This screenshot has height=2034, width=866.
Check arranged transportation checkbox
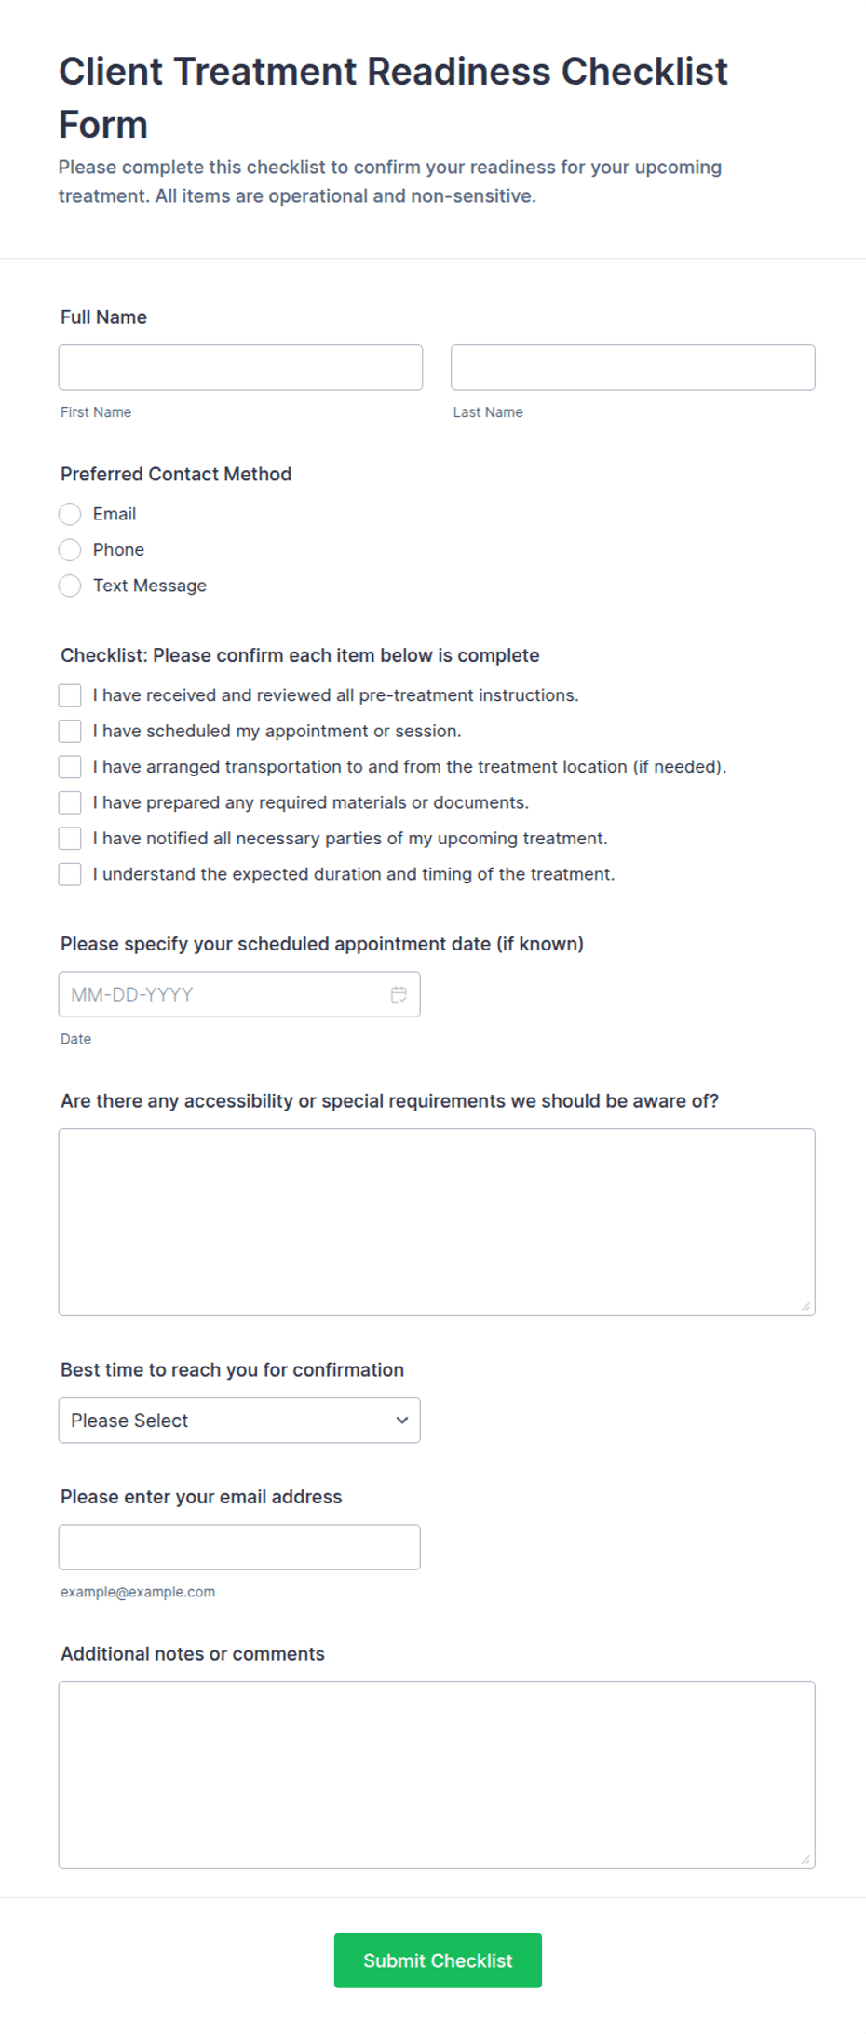coord(70,767)
